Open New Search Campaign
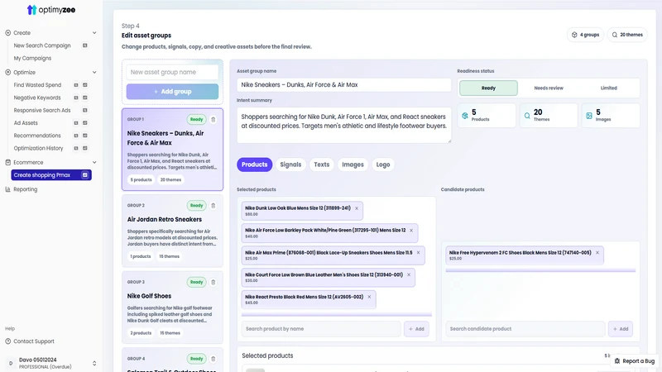The width and height of the screenshot is (662, 372). tap(42, 45)
